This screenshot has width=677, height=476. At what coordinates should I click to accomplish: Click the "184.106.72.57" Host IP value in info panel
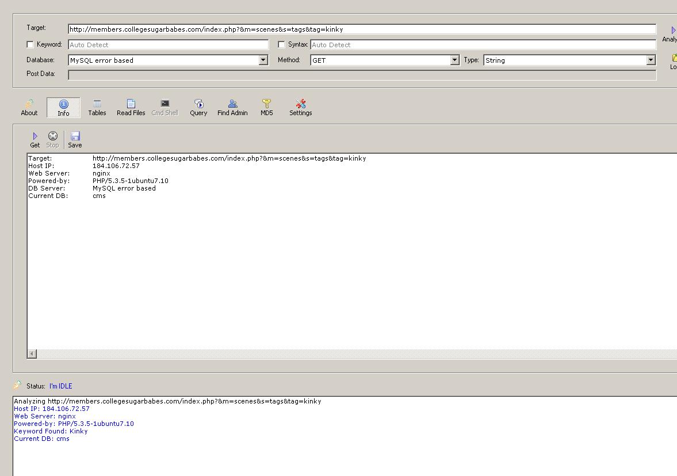click(x=116, y=166)
